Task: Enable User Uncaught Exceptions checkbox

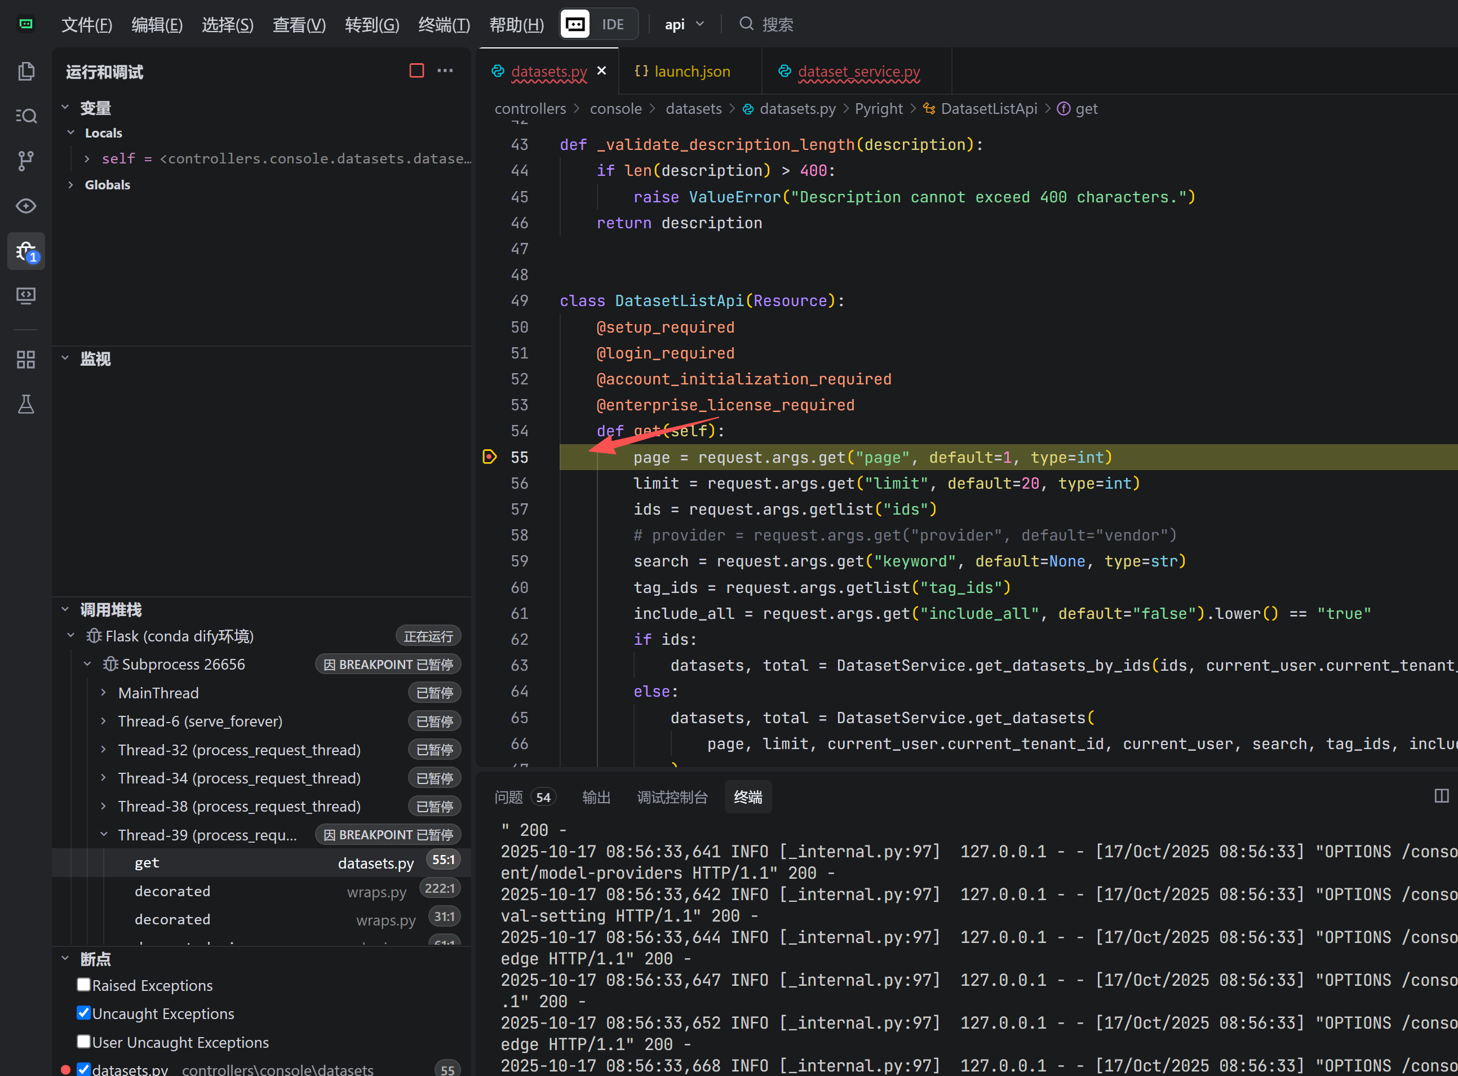Action: pyautogui.click(x=83, y=1042)
